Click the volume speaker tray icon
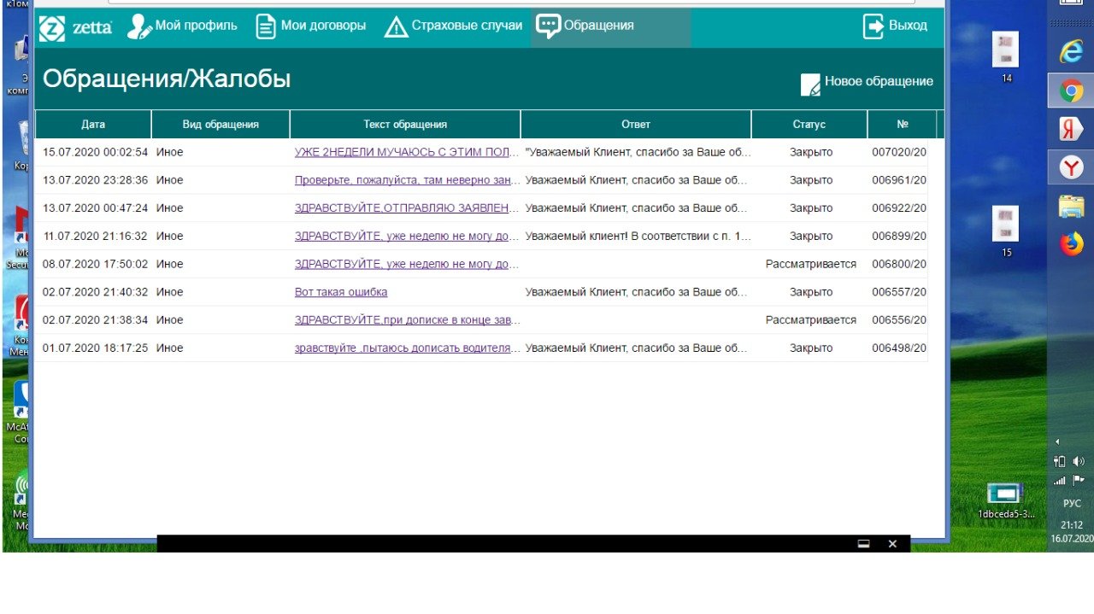This screenshot has height=614, width=1094. [1079, 461]
